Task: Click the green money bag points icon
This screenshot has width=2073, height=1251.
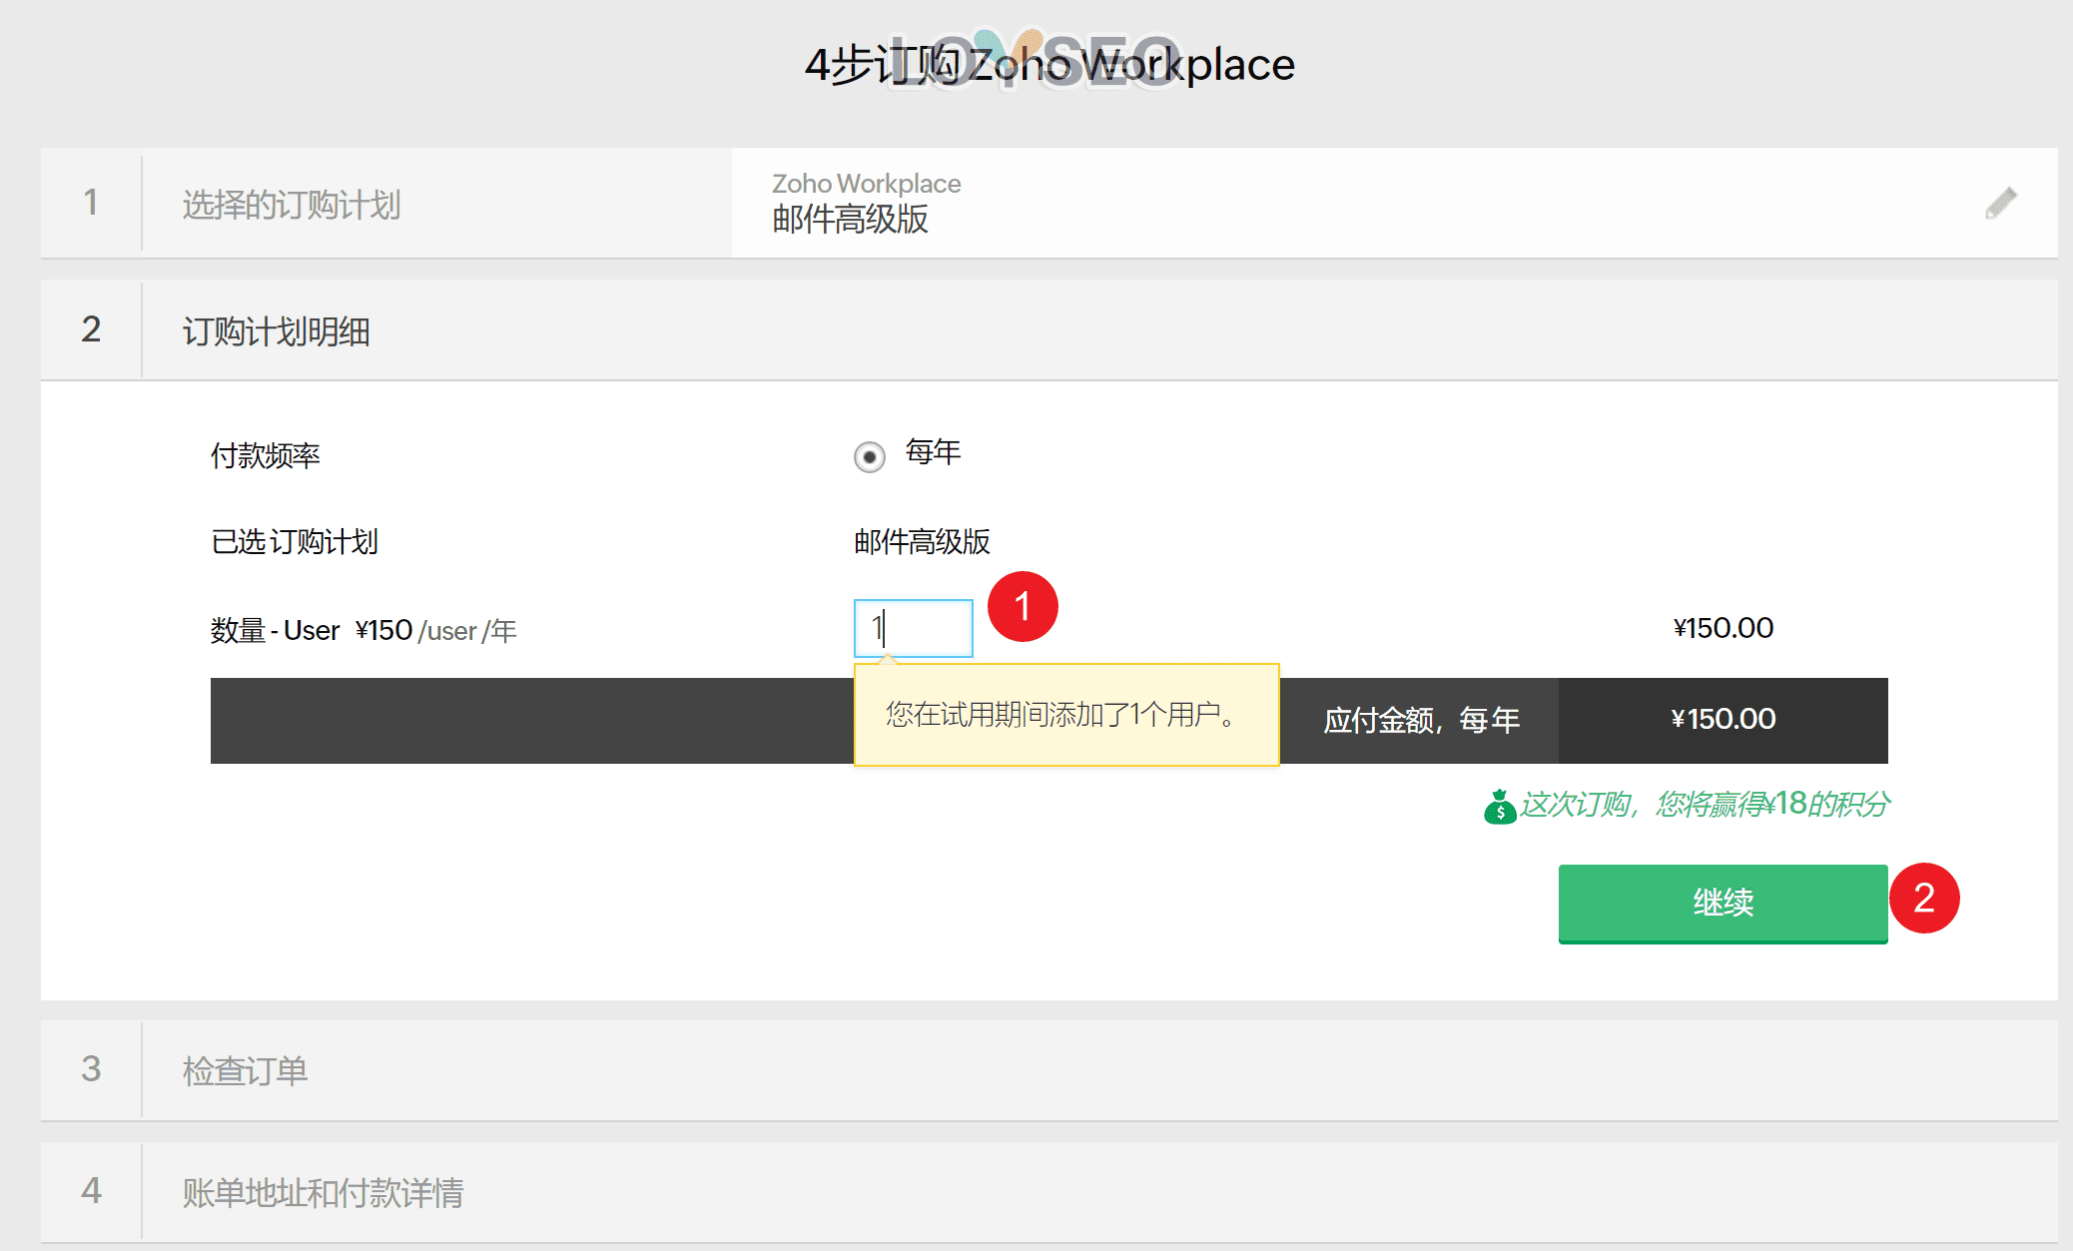Action: 1499,806
